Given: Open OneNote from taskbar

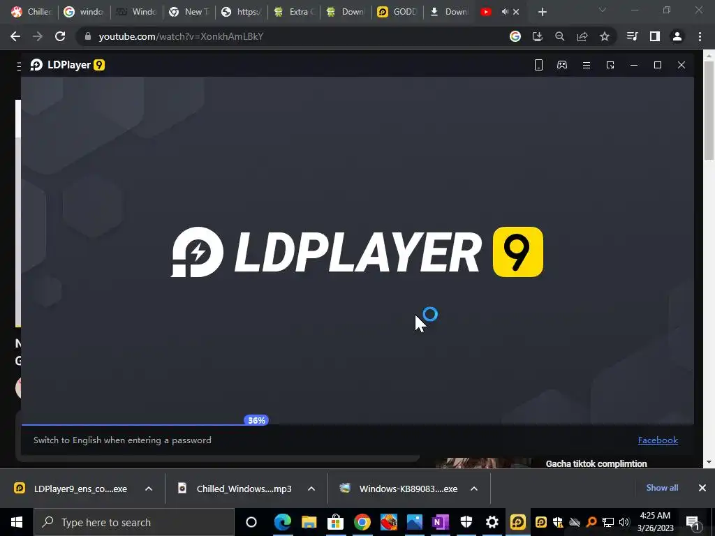Looking at the screenshot, I should 441,522.
